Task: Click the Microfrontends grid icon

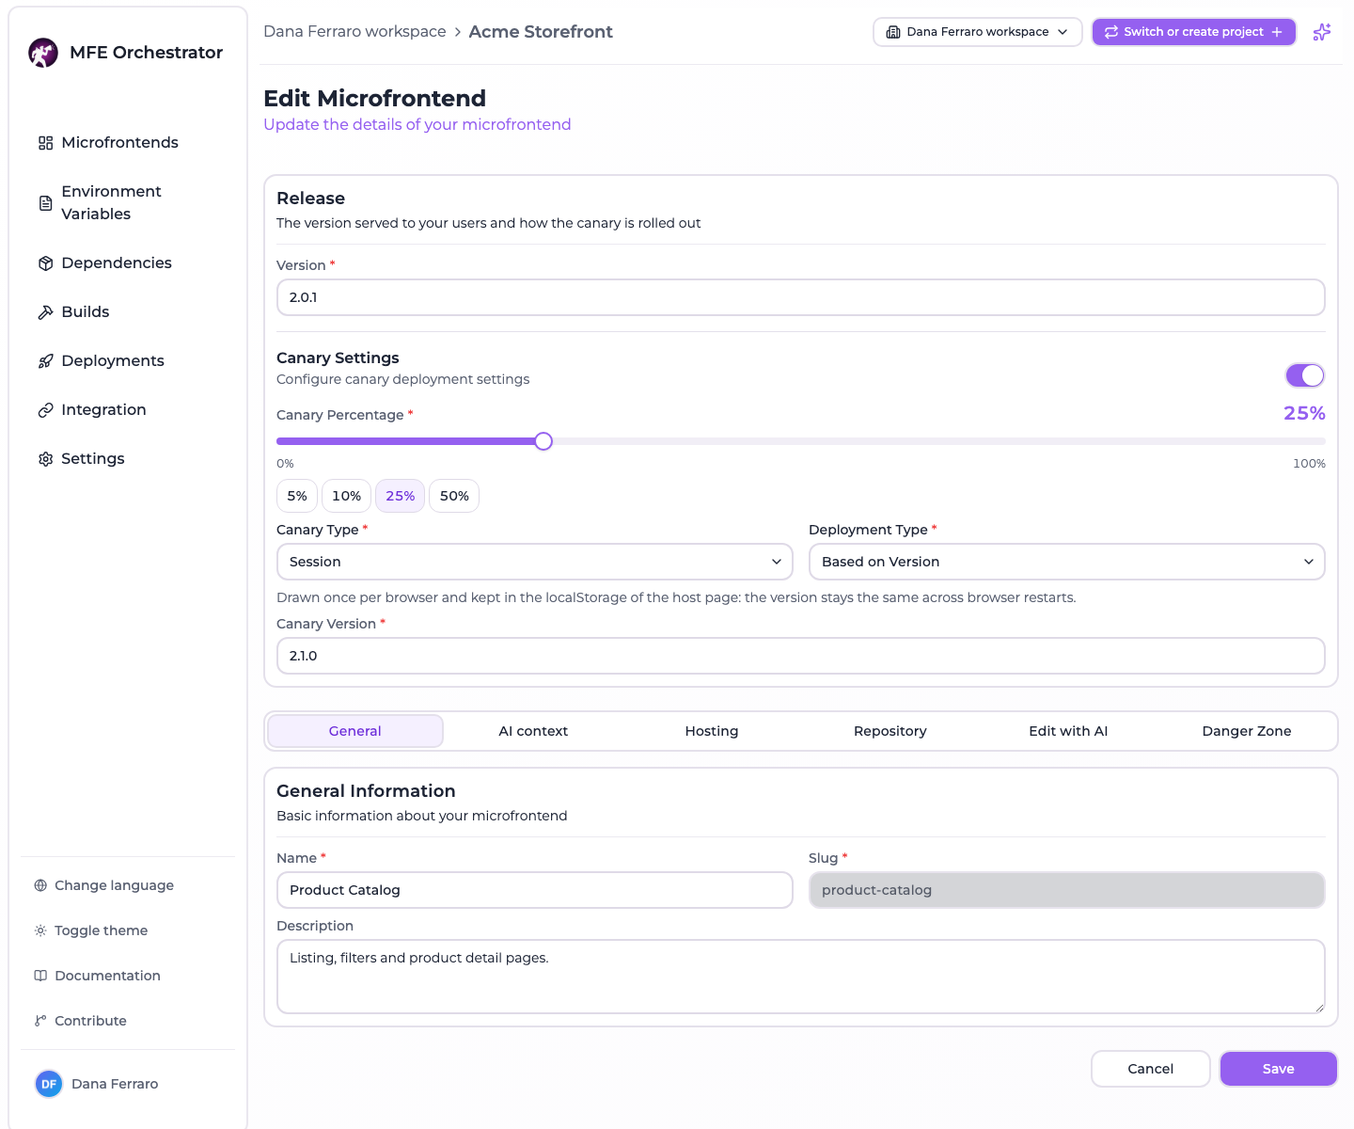Action: coord(45,143)
